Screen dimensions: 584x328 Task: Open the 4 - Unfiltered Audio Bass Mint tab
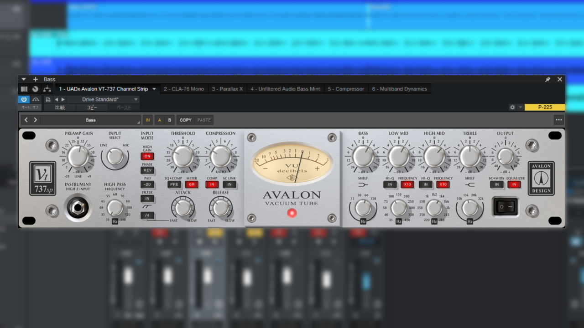[285, 89]
